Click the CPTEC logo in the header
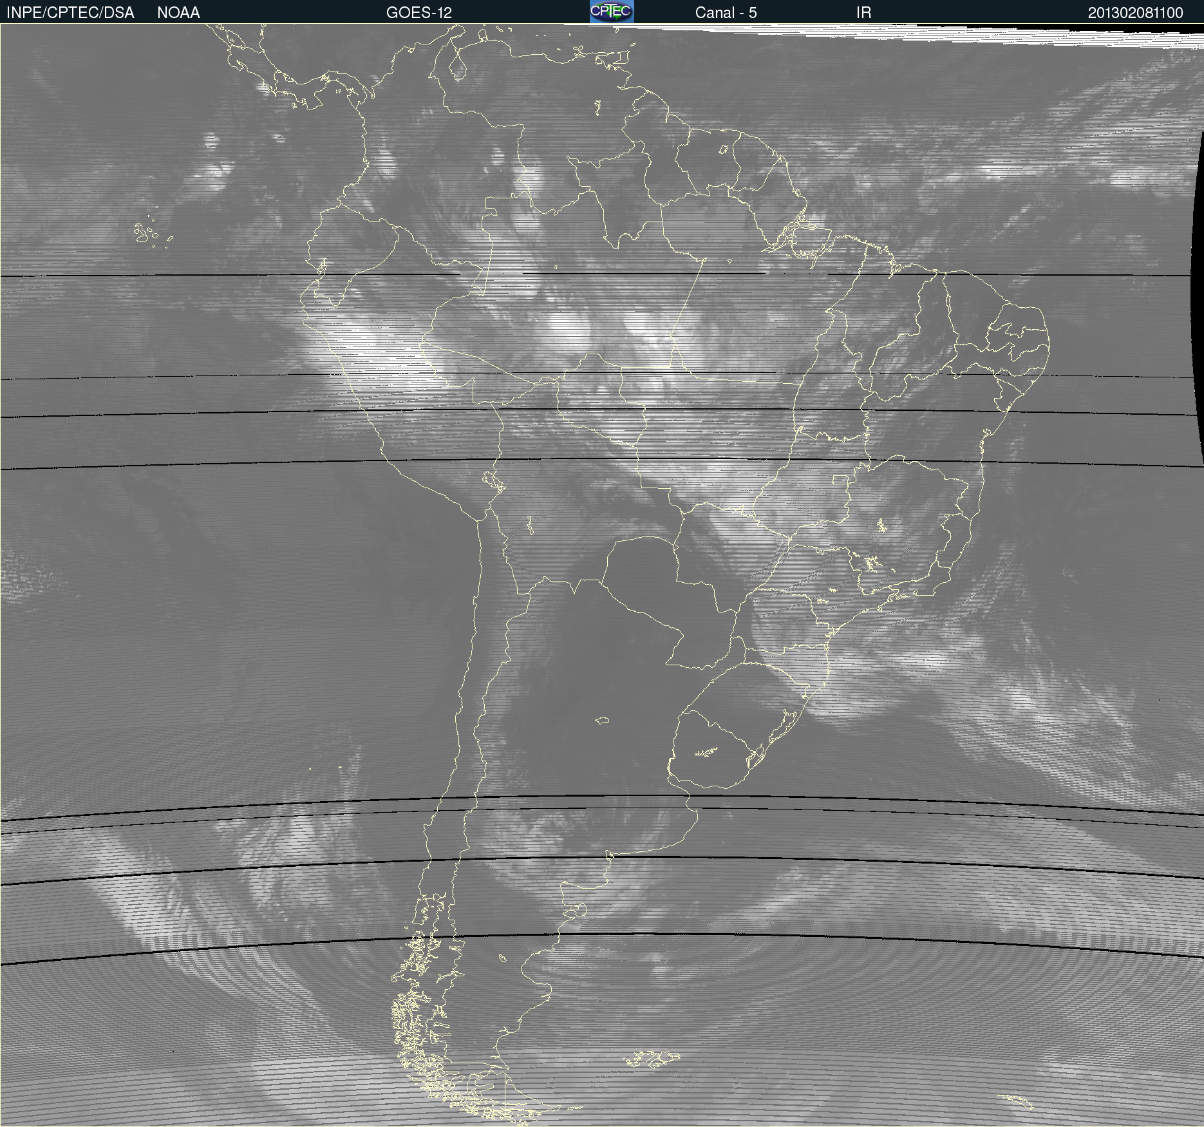 click(612, 12)
